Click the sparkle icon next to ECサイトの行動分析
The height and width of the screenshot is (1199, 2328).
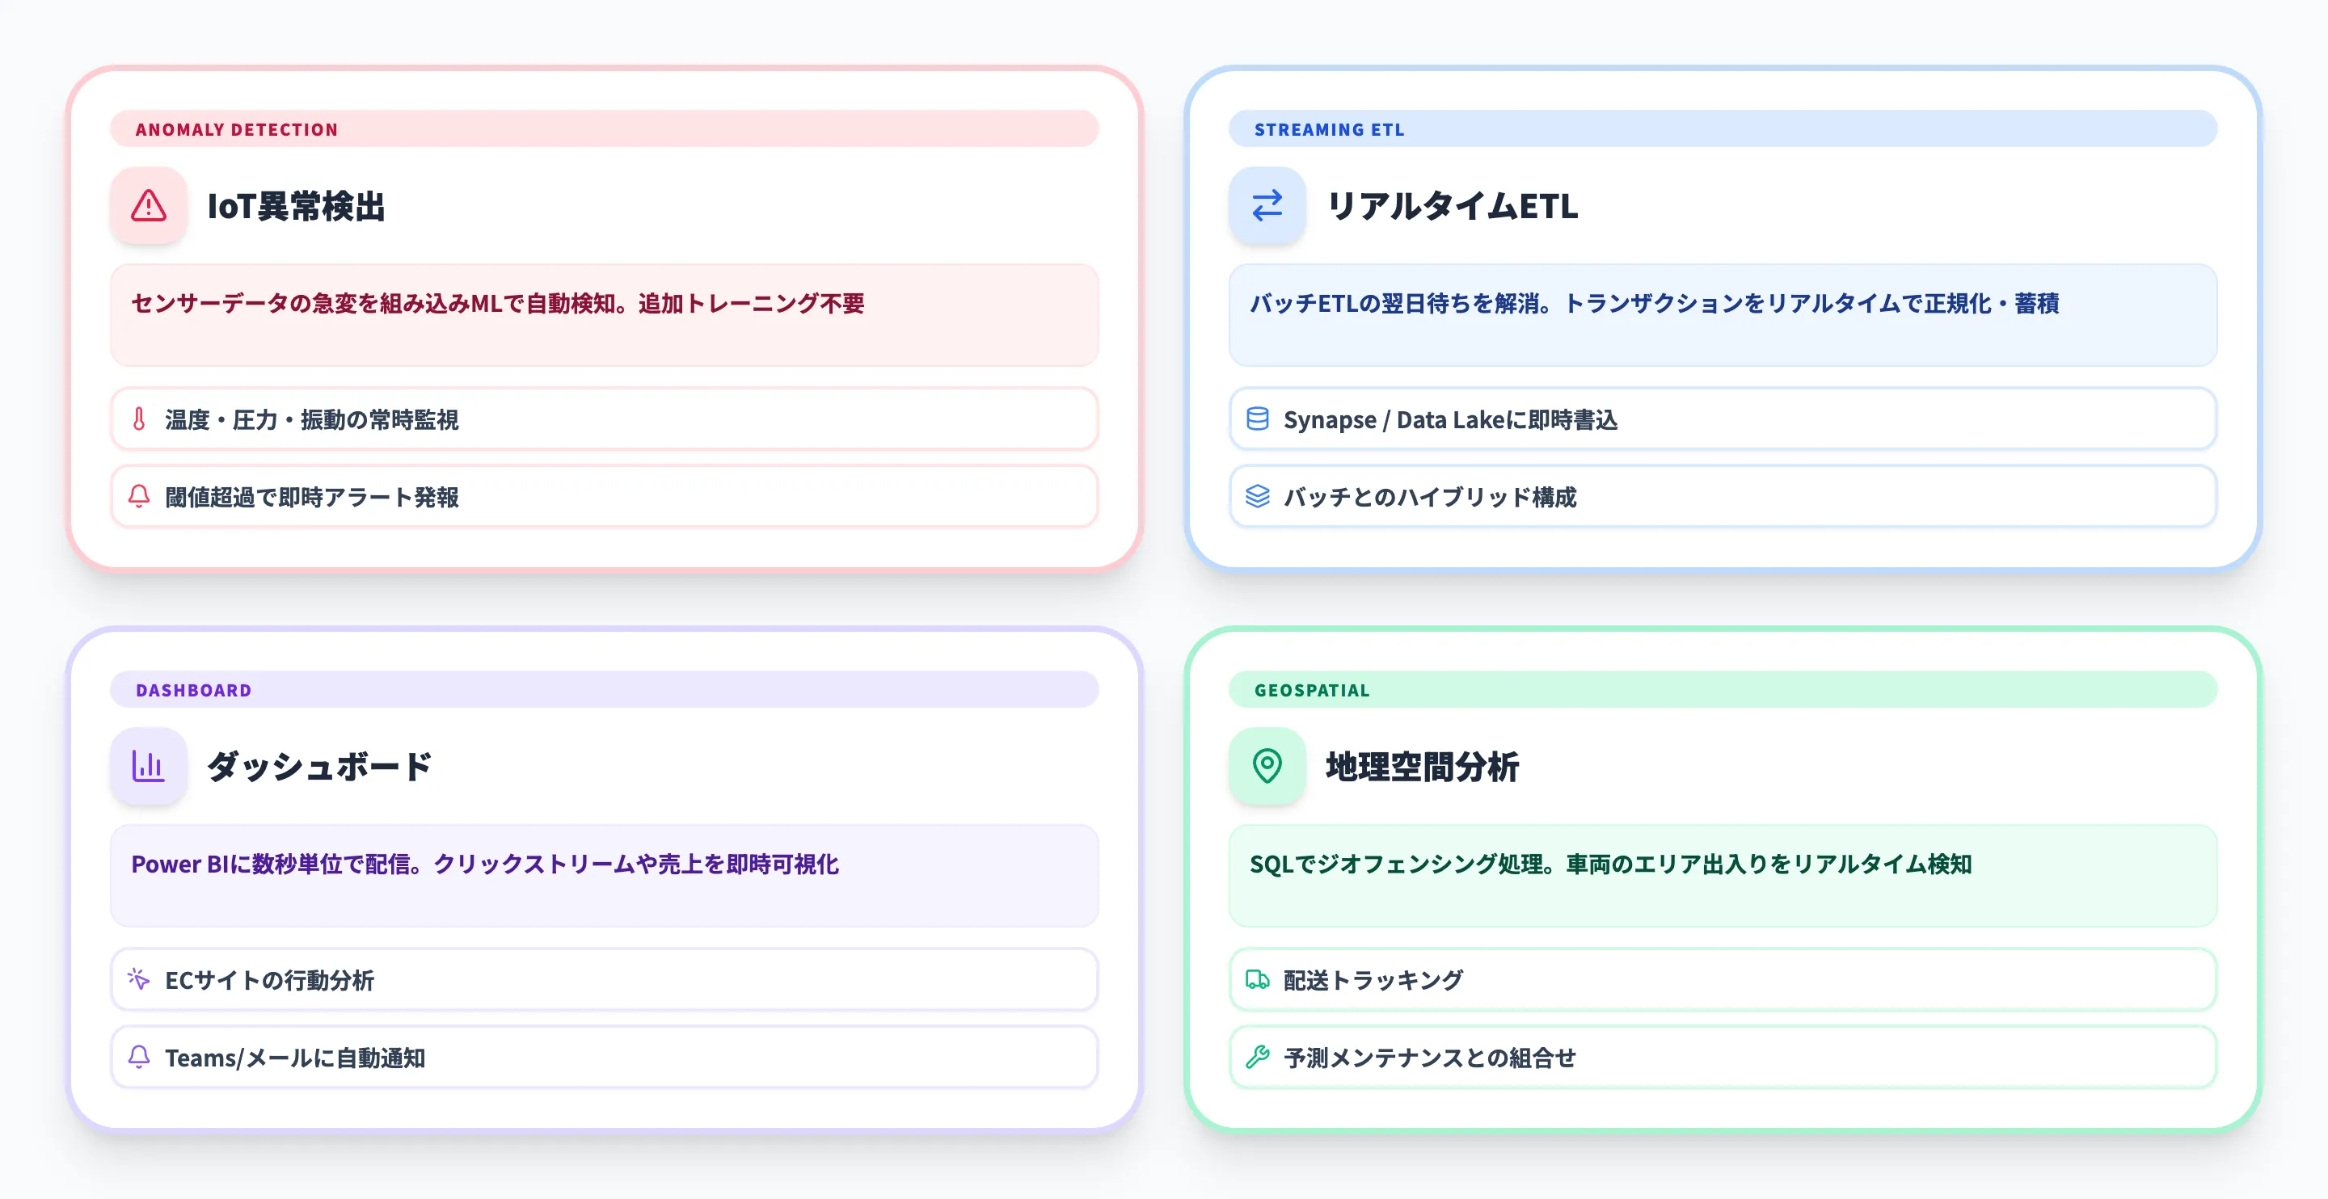click(138, 979)
